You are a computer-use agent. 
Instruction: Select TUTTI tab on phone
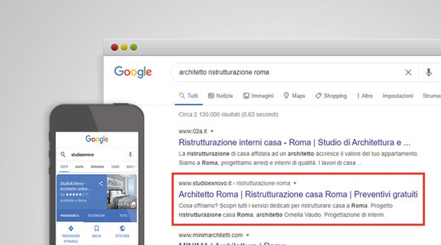64,167
